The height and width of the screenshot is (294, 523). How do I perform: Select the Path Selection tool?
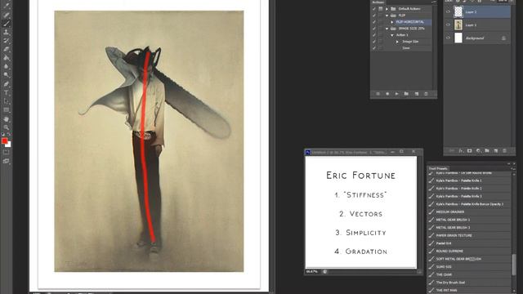[7, 101]
